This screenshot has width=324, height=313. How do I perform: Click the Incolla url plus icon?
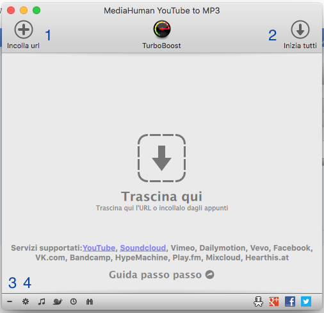point(24,30)
